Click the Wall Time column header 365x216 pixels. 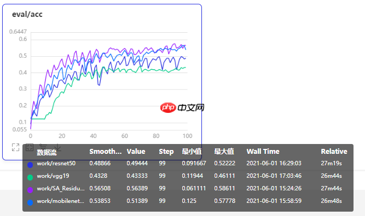pyautogui.click(x=263, y=152)
